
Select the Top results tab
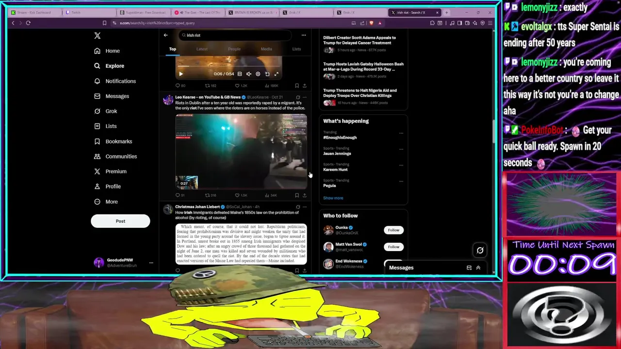tap(172, 49)
